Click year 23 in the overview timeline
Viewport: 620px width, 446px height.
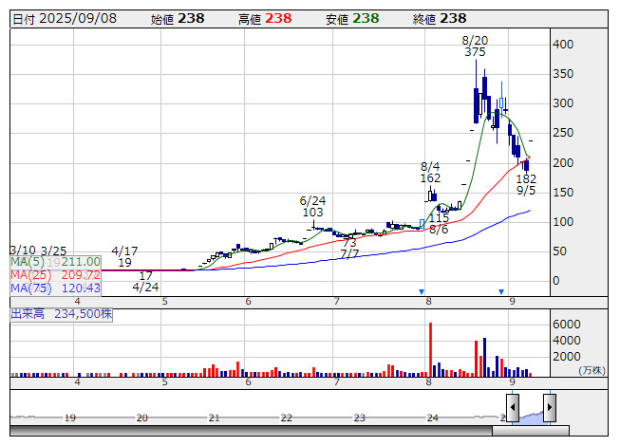coord(359,418)
